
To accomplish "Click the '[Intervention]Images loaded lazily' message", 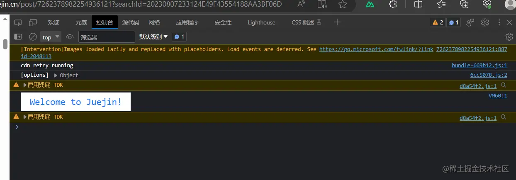I will coord(168,49).
